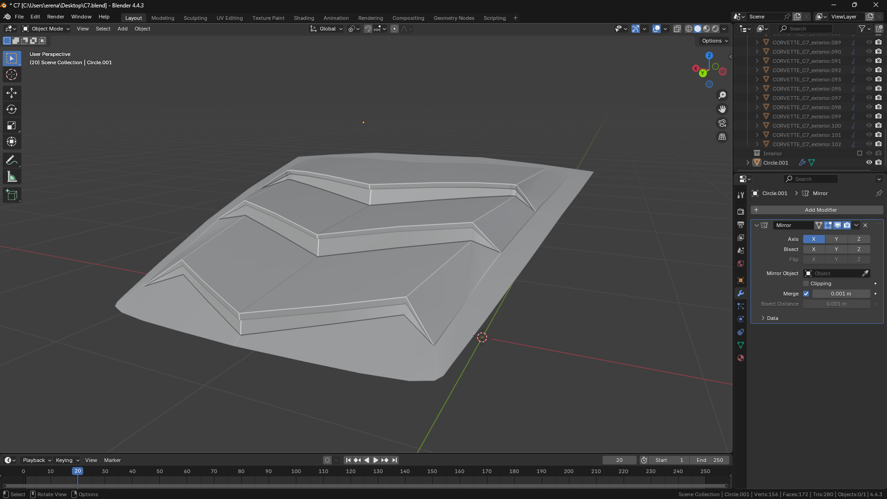Enable the Clipping checkbox
Image resolution: width=887 pixels, height=499 pixels.
tap(806, 283)
